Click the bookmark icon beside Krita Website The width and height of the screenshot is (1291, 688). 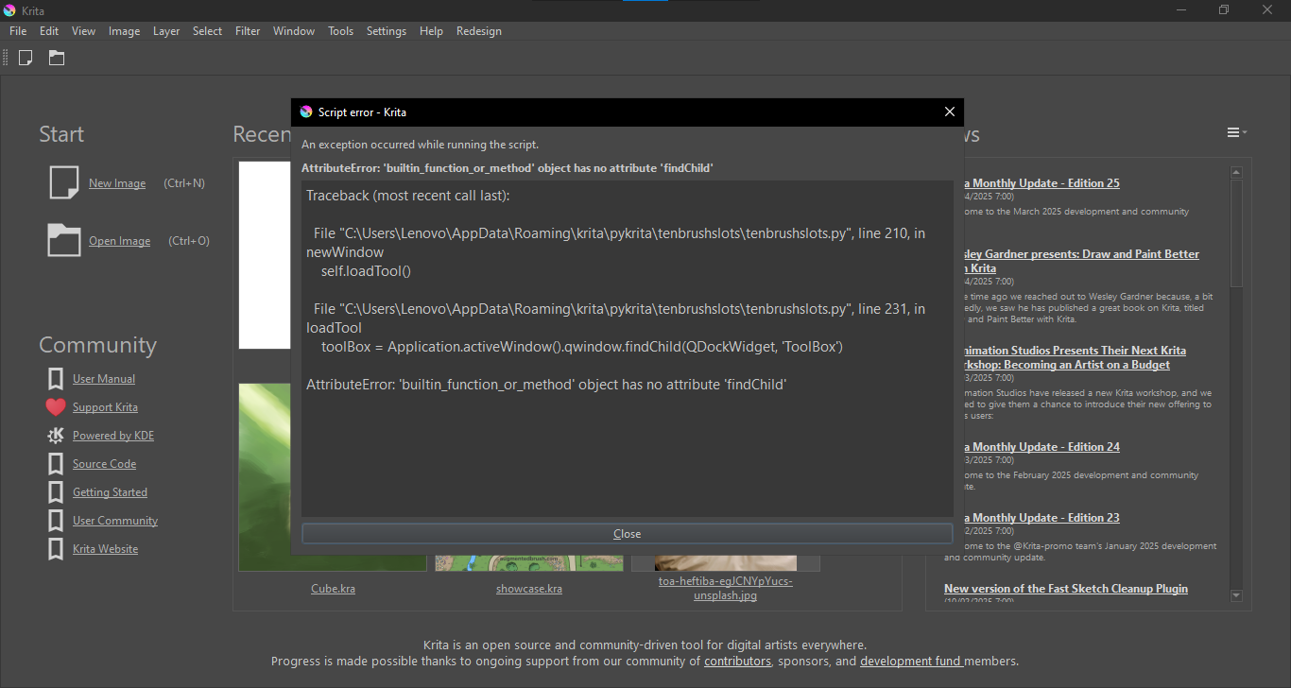coord(56,549)
